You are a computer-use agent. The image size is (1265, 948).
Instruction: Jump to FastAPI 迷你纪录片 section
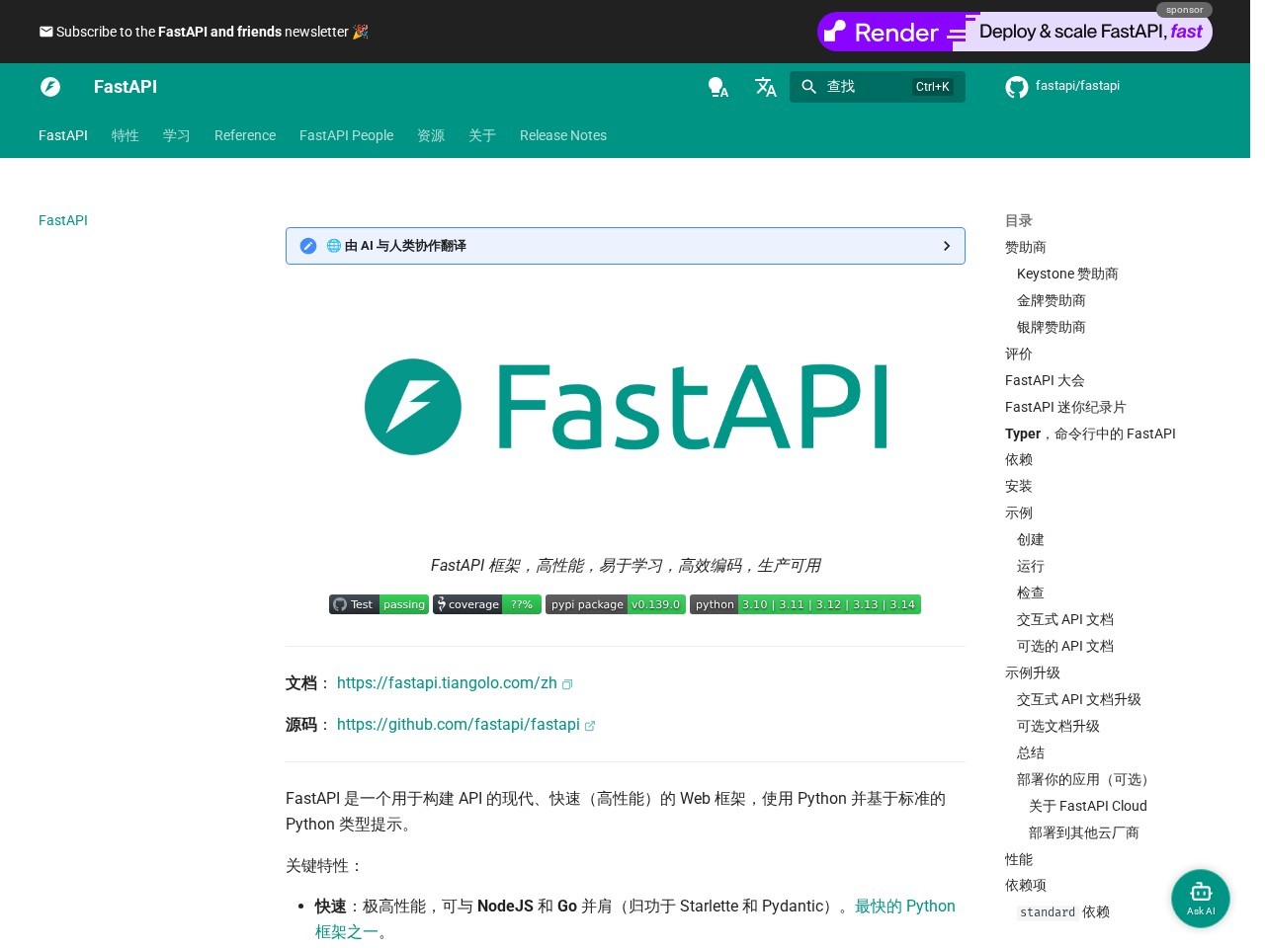coord(1065,407)
